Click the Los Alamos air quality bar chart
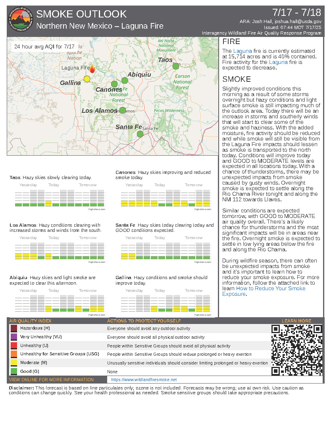 [x=60, y=251]
